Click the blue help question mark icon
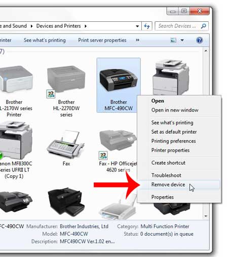 [199, 40]
